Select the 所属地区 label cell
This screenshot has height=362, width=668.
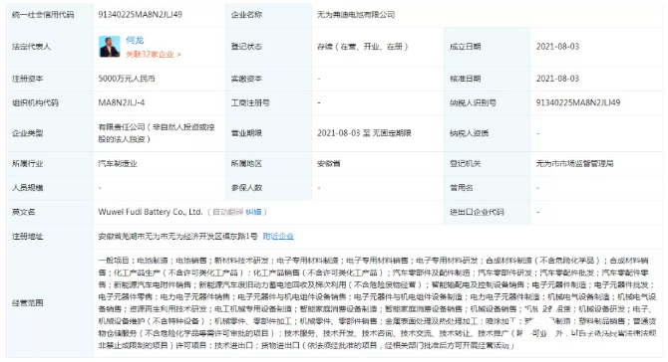[268, 163]
